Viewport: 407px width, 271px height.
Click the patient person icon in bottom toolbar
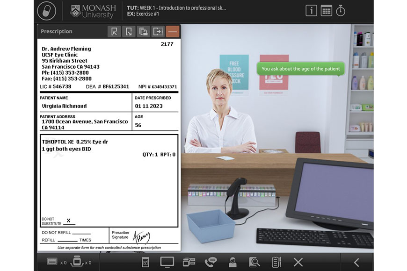(233, 262)
